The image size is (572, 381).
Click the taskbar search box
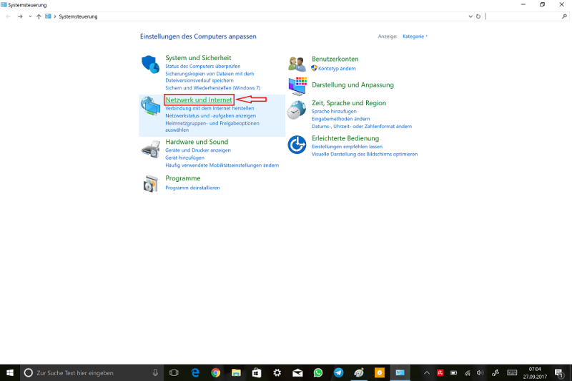tap(92, 372)
